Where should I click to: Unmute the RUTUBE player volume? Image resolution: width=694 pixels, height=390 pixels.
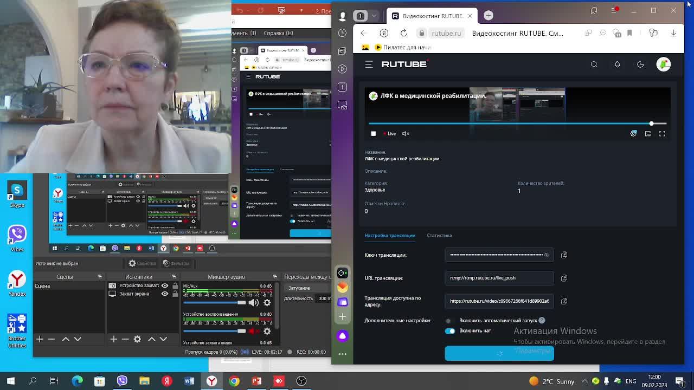(x=406, y=133)
